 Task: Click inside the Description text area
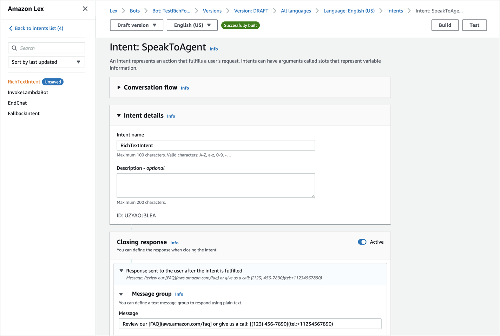(x=216, y=185)
